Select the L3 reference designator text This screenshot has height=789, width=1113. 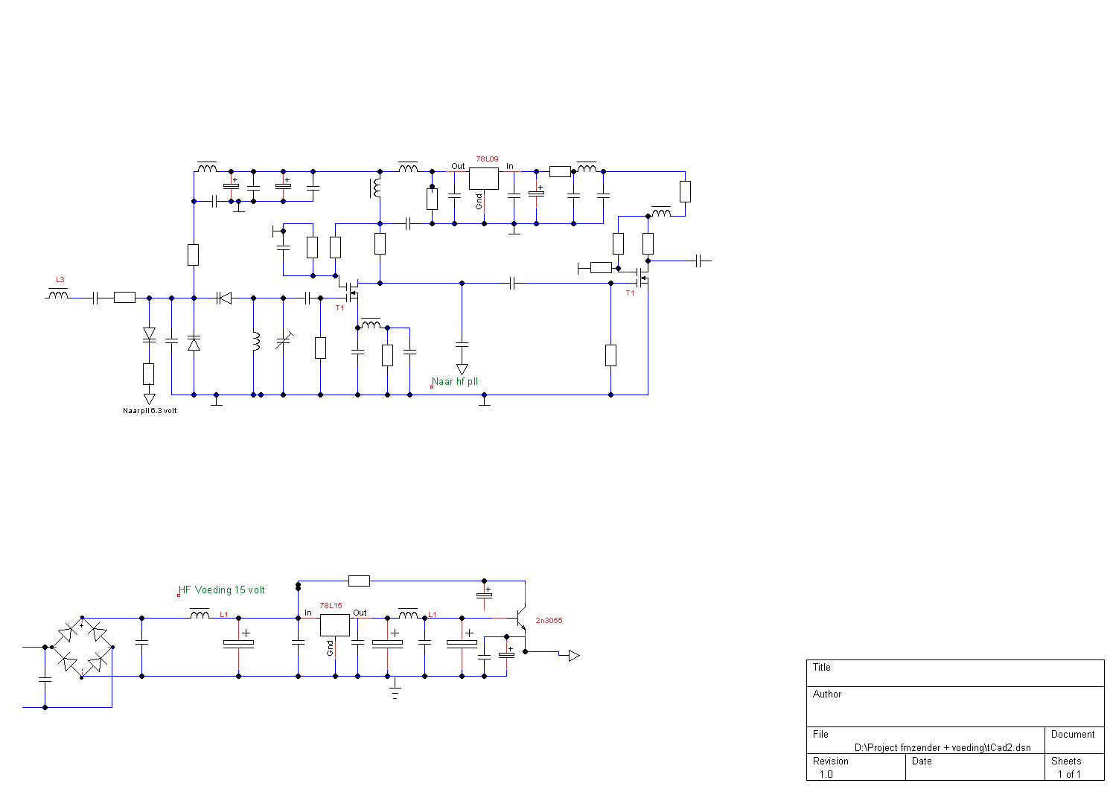pos(60,280)
